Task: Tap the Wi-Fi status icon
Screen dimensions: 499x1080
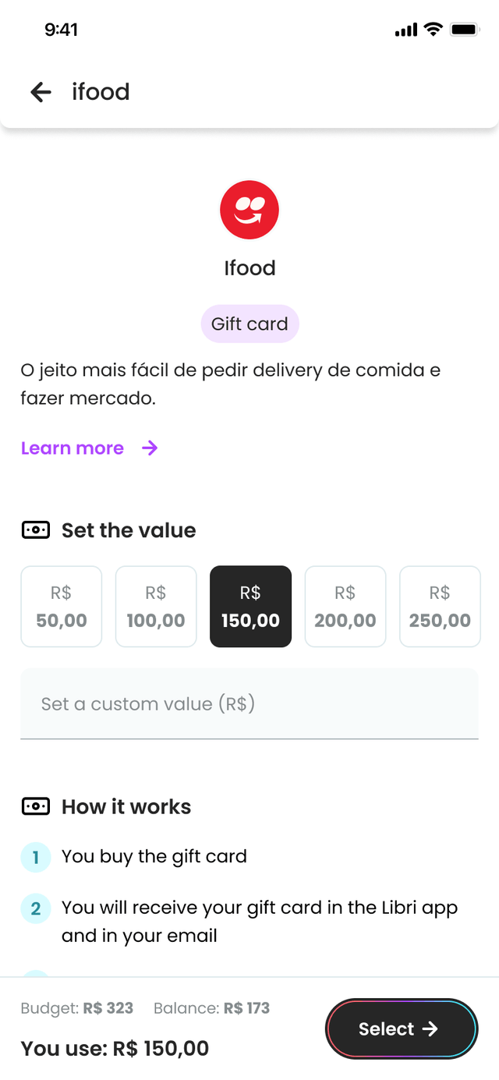Action: click(x=432, y=30)
